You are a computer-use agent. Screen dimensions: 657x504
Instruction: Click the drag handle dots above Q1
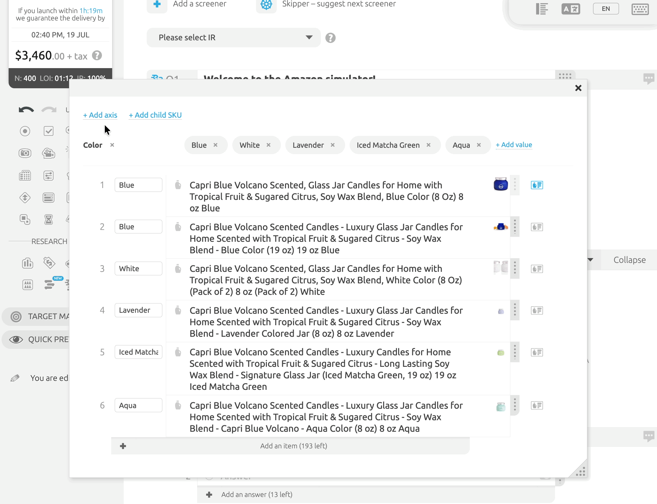pos(565,76)
